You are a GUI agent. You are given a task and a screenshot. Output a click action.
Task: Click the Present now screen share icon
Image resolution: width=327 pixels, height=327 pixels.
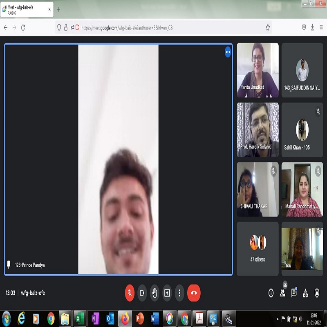pos(167,293)
